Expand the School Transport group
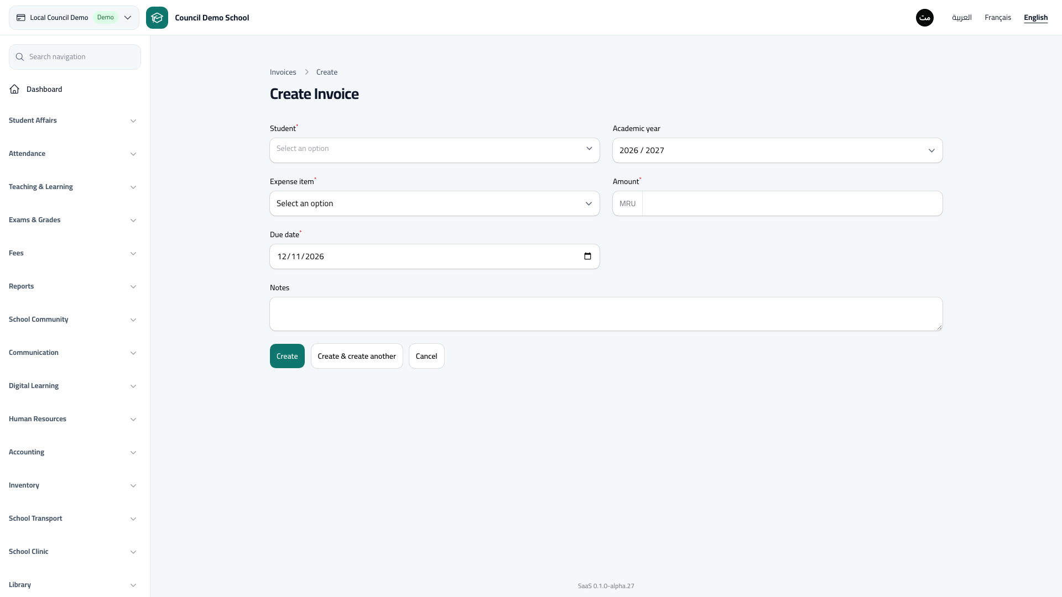This screenshot has height=597, width=1062. 72,519
